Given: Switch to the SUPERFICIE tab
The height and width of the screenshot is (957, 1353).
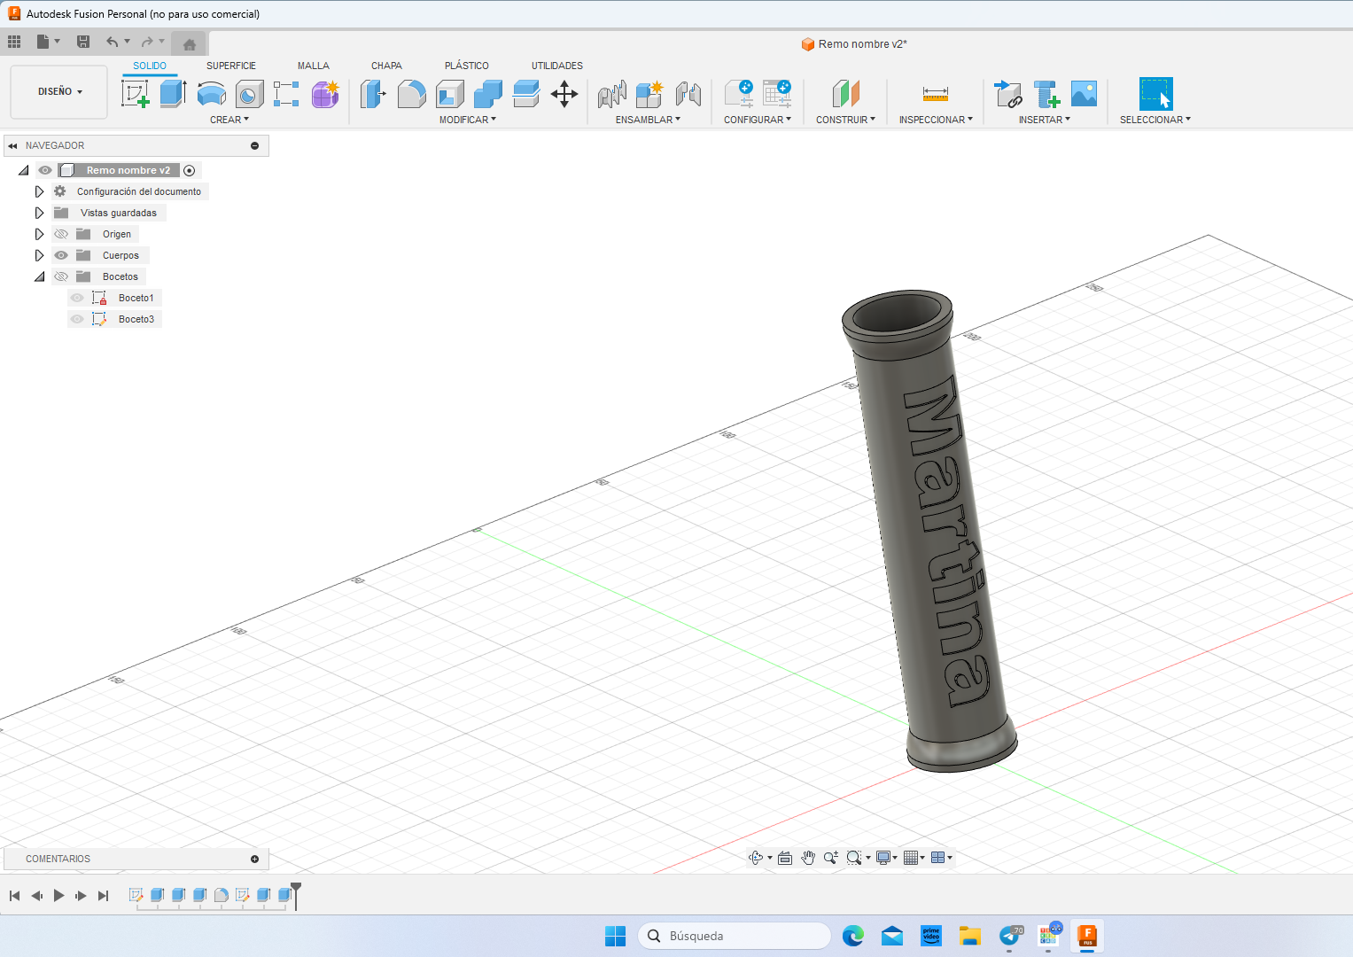Looking at the screenshot, I should 231,66.
